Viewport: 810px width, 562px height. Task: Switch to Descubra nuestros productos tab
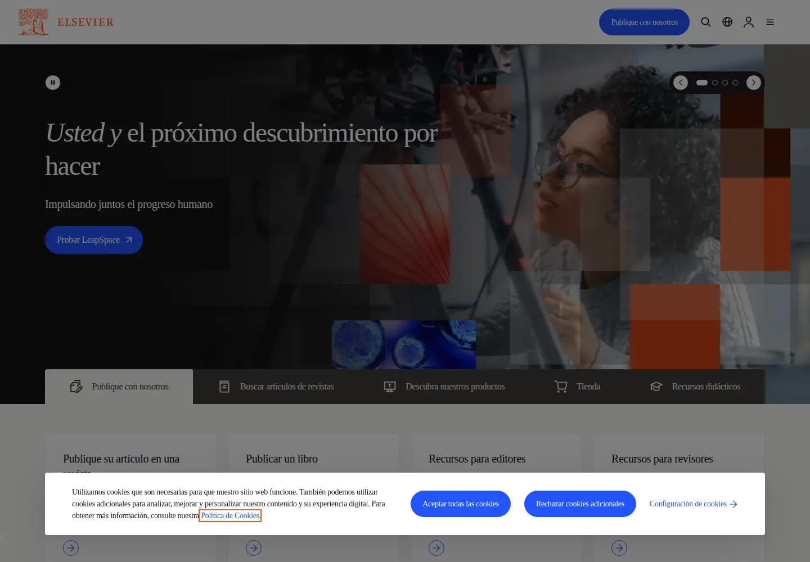[x=444, y=387]
